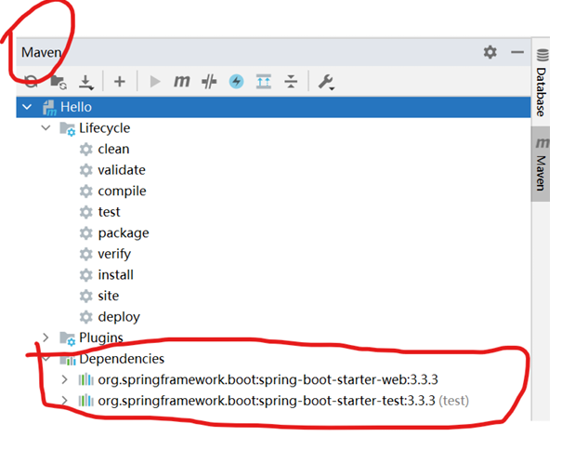Image resolution: width=562 pixels, height=450 pixels.
Task: Click gear icon beside install
Action: coord(86,275)
